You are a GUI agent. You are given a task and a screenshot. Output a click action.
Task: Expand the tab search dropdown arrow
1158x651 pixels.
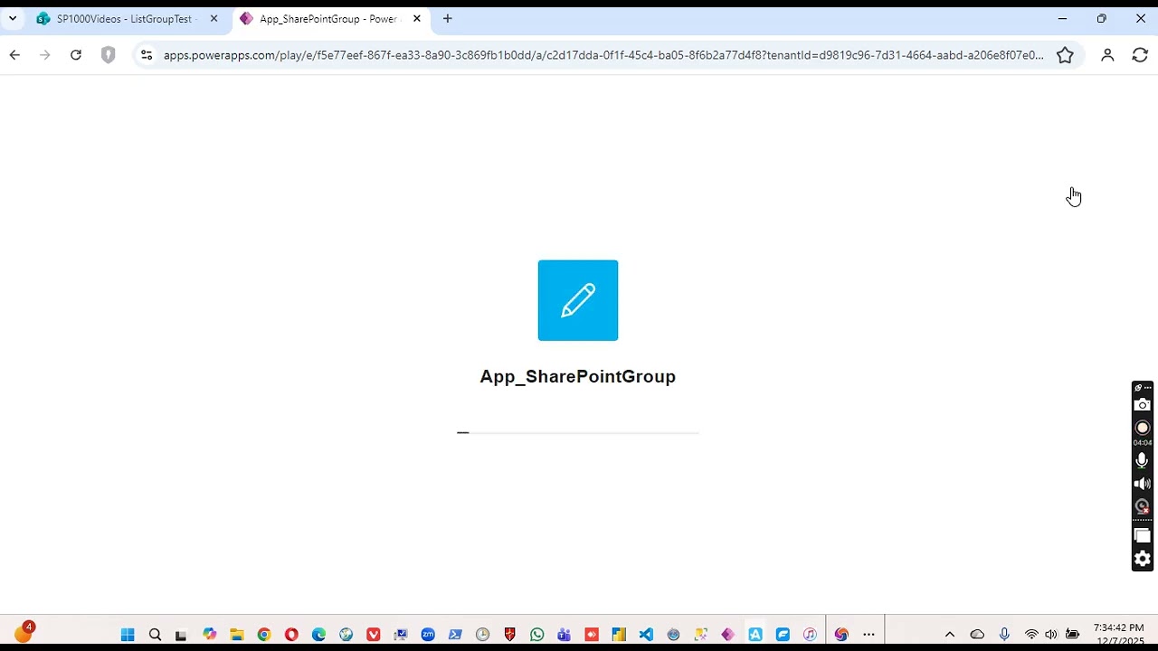click(x=13, y=19)
